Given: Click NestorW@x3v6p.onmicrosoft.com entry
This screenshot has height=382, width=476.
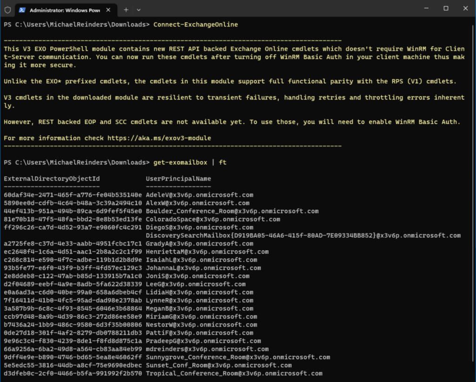Looking at the screenshot, I should [x=201, y=325].
